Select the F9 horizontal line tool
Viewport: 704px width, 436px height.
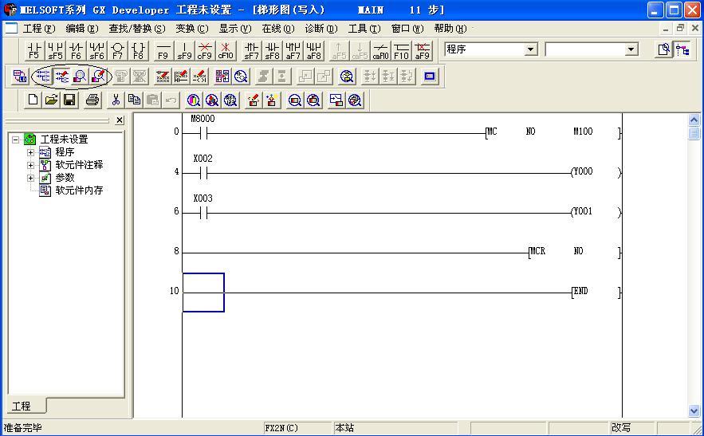(163, 51)
